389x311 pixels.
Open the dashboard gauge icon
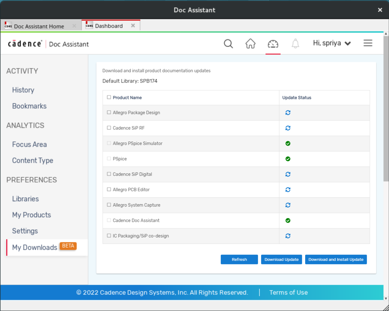point(273,44)
